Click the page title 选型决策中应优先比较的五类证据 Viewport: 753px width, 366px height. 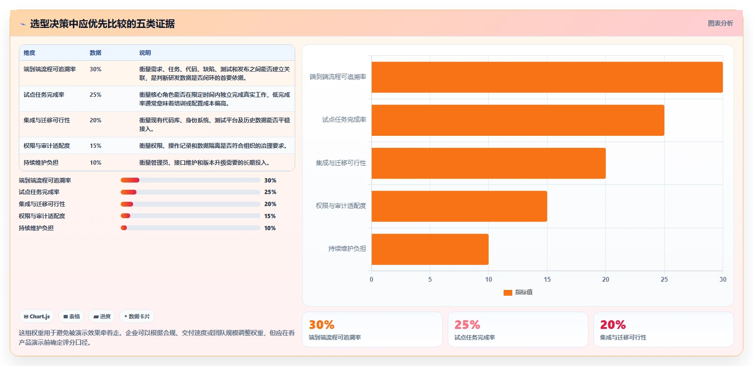coord(103,24)
